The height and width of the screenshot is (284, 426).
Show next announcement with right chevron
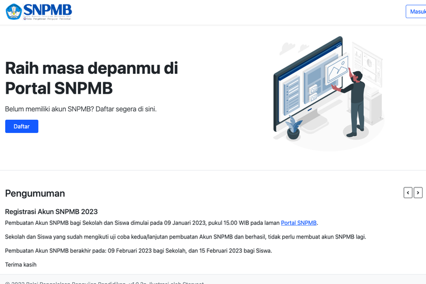click(418, 193)
